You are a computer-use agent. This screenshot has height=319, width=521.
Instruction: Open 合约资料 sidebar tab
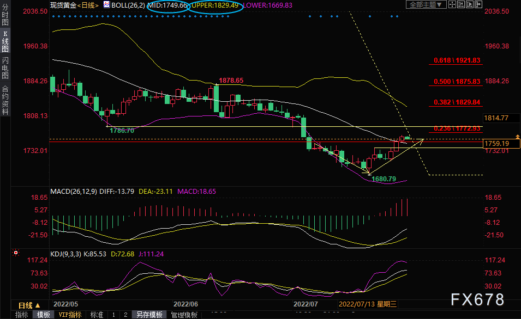(5, 100)
